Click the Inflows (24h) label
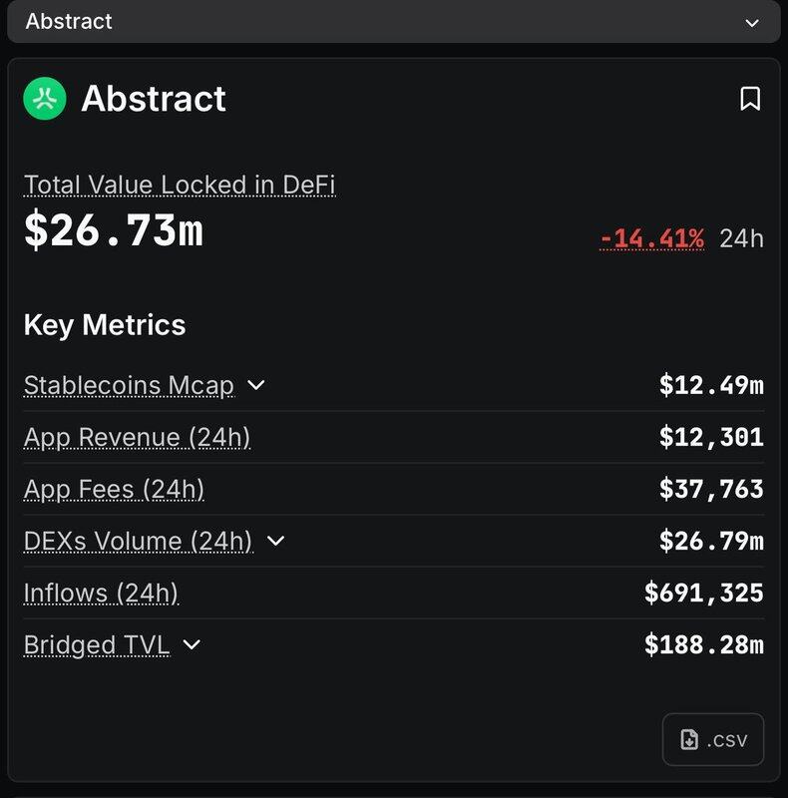 pos(101,593)
